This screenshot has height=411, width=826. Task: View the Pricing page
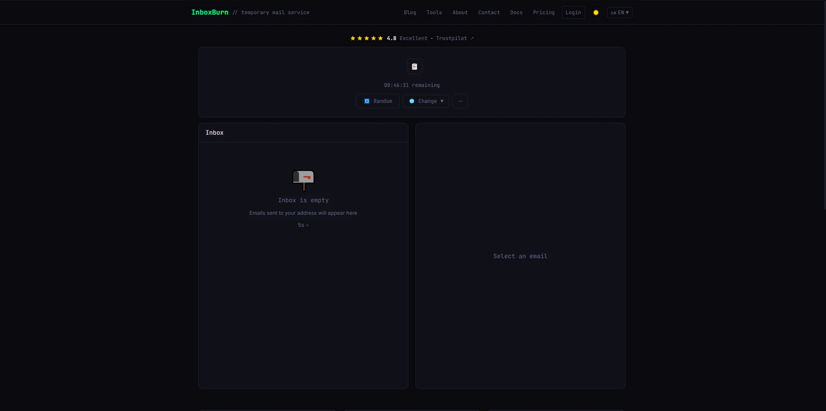point(544,12)
